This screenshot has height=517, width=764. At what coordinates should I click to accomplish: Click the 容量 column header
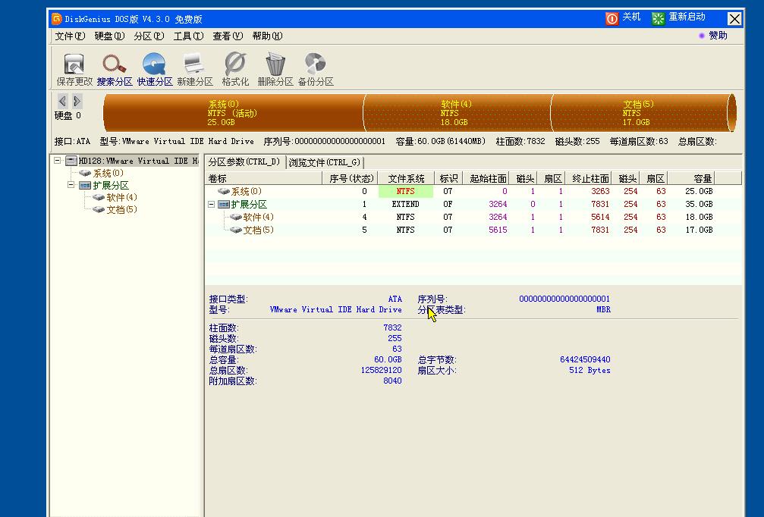pos(690,178)
